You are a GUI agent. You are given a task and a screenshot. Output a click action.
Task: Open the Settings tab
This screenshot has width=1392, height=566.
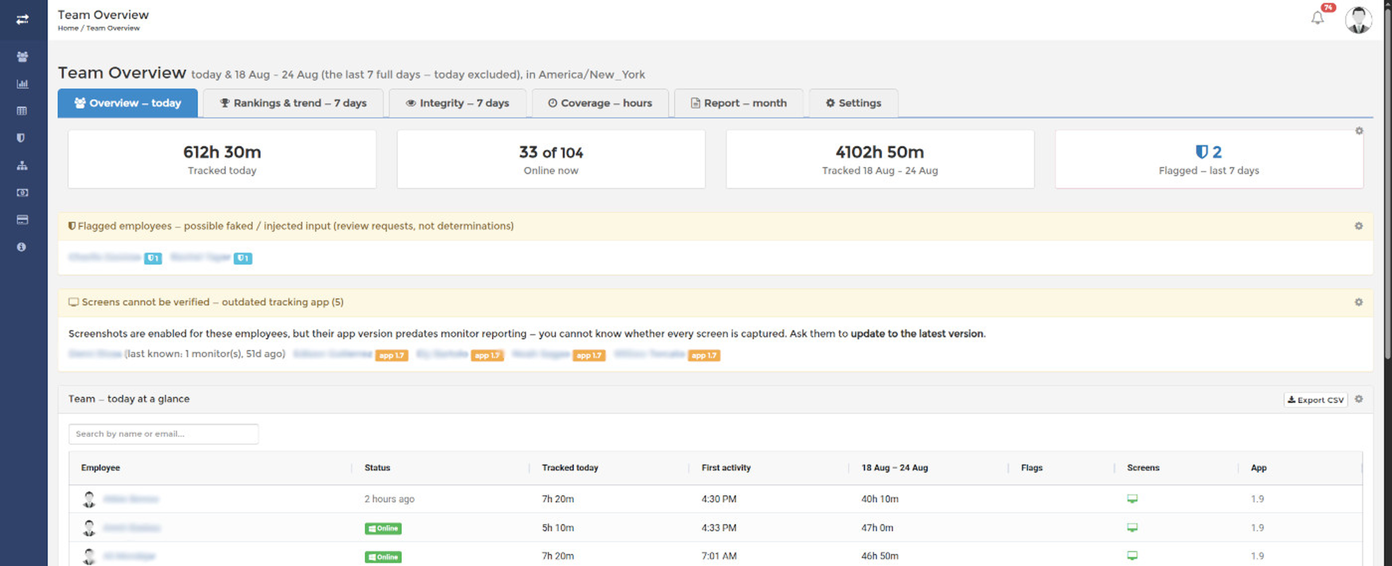[x=853, y=103]
